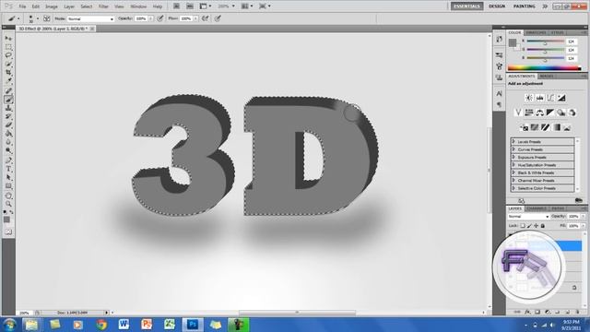Switch to the Painting workspace
This screenshot has width=590, height=332.
(525, 6)
